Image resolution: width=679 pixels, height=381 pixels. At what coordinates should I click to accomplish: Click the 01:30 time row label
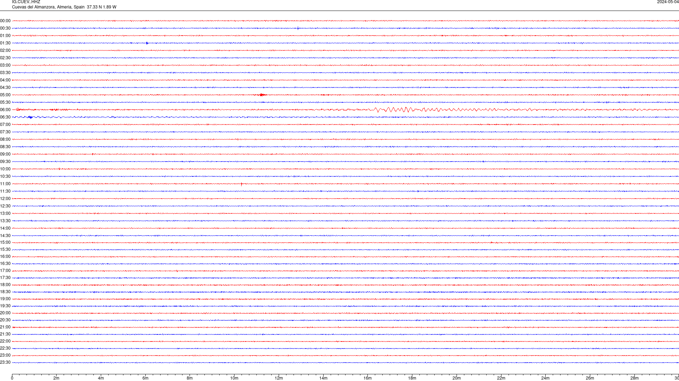pos(5,43)
